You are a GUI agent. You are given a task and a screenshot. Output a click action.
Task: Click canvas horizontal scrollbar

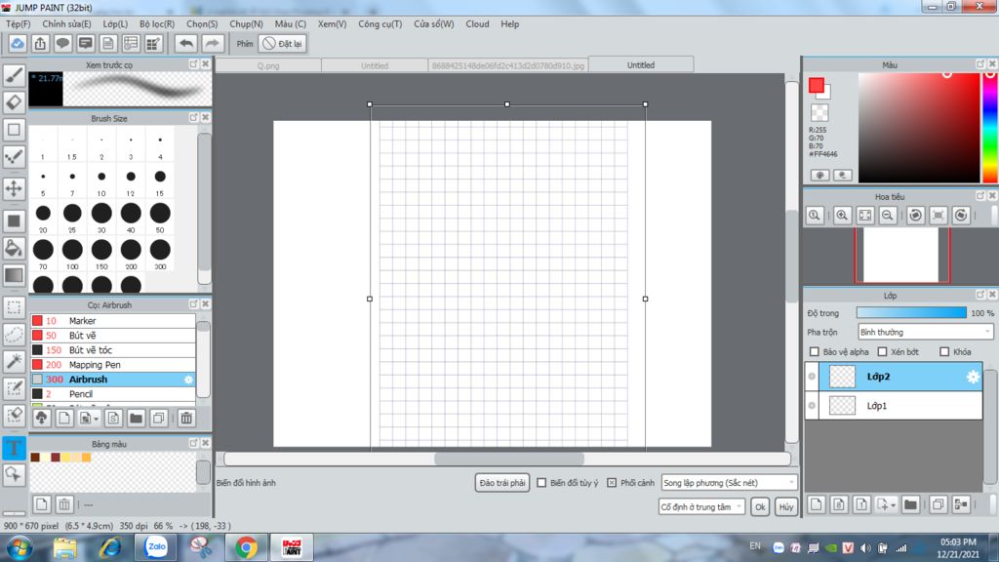507,459
